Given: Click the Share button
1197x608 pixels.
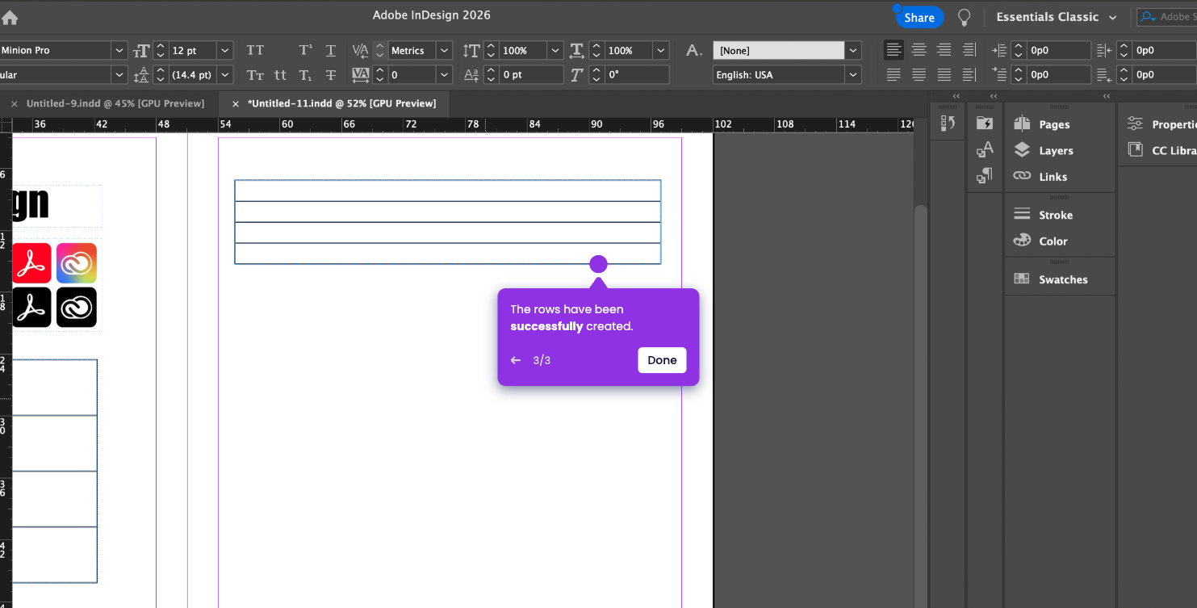Looking at the screenshot, I should click(x=919, y=17).
